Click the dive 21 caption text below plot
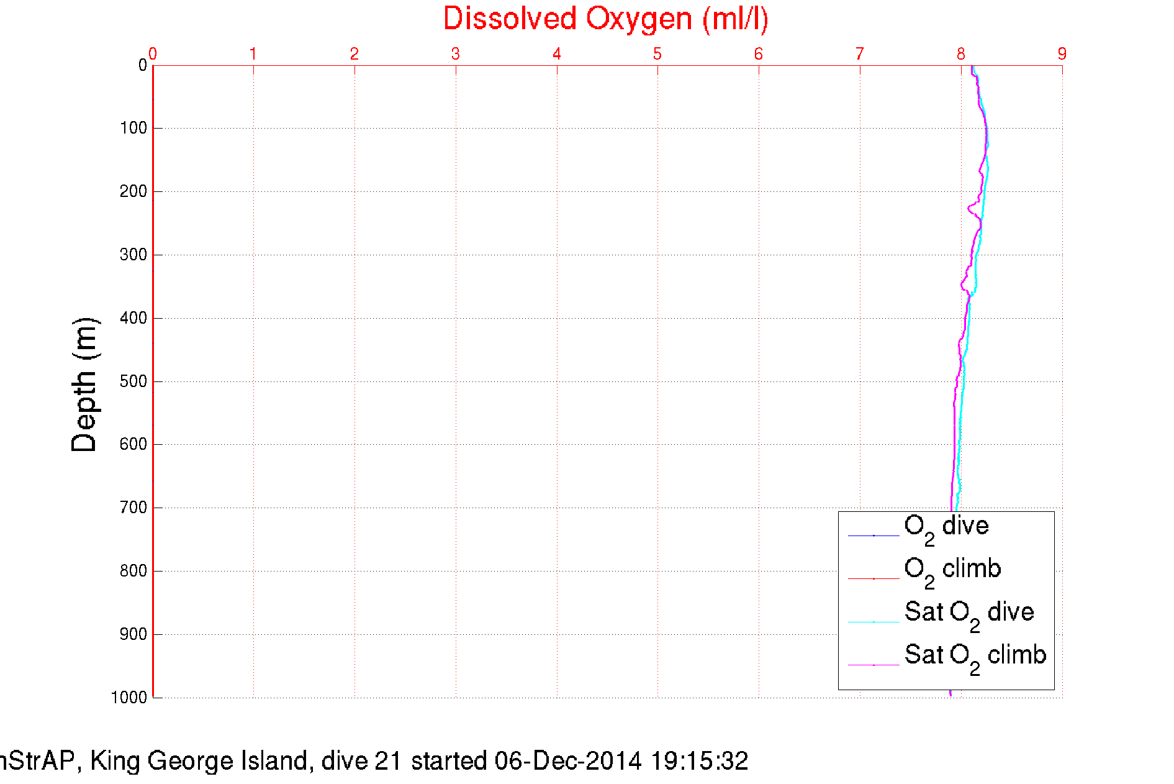 point(374,761)
